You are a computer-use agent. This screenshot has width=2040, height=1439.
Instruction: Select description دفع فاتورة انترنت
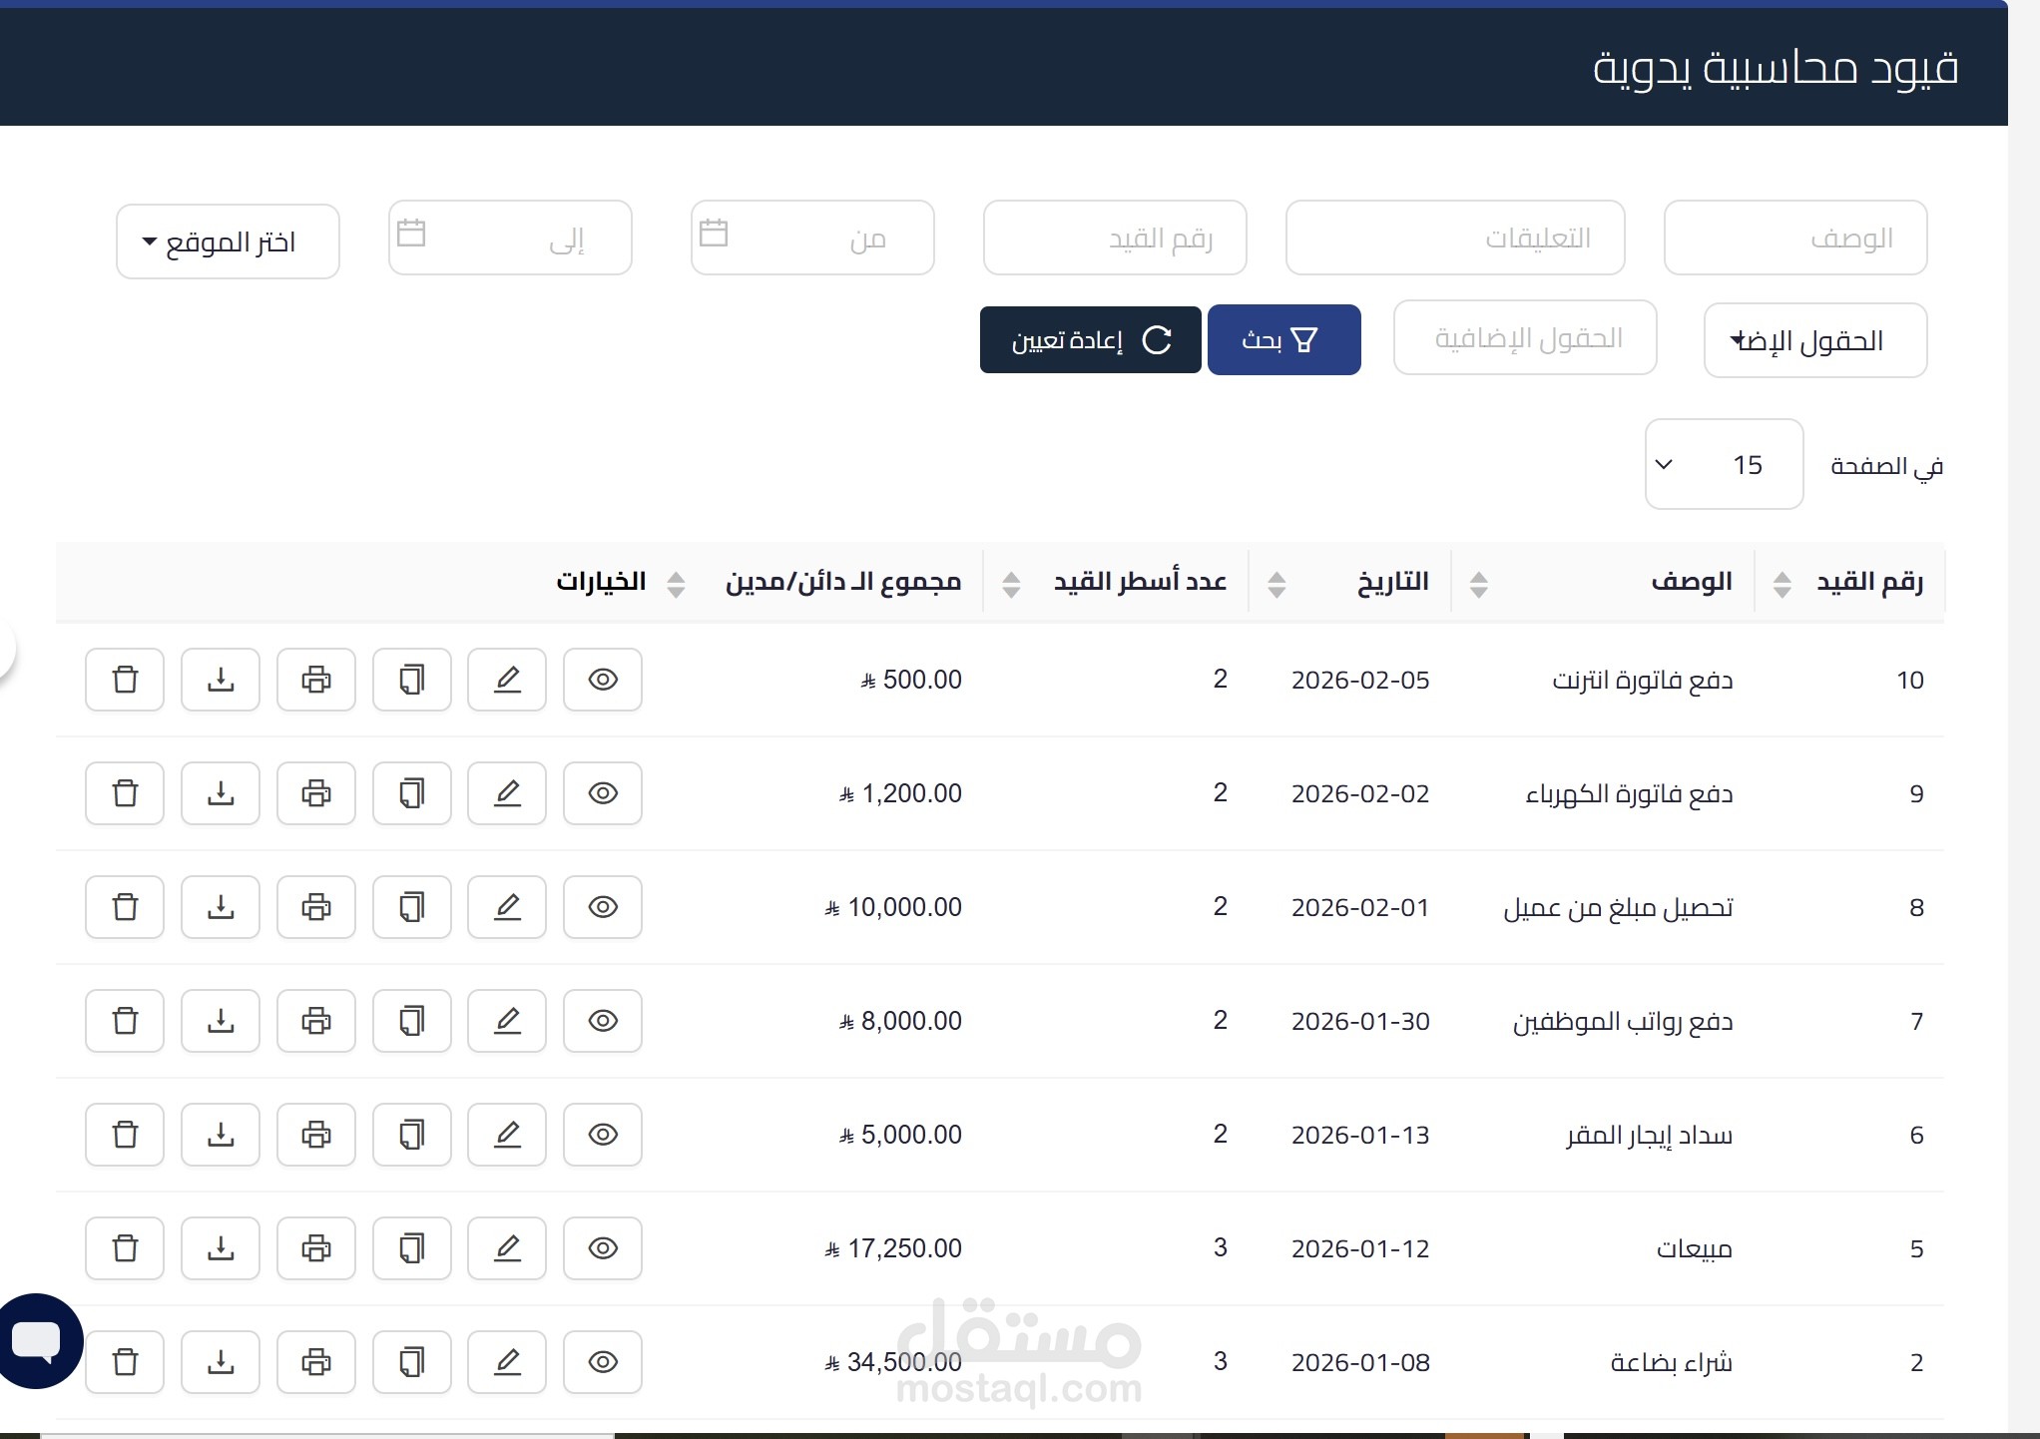coord(1642,681)
